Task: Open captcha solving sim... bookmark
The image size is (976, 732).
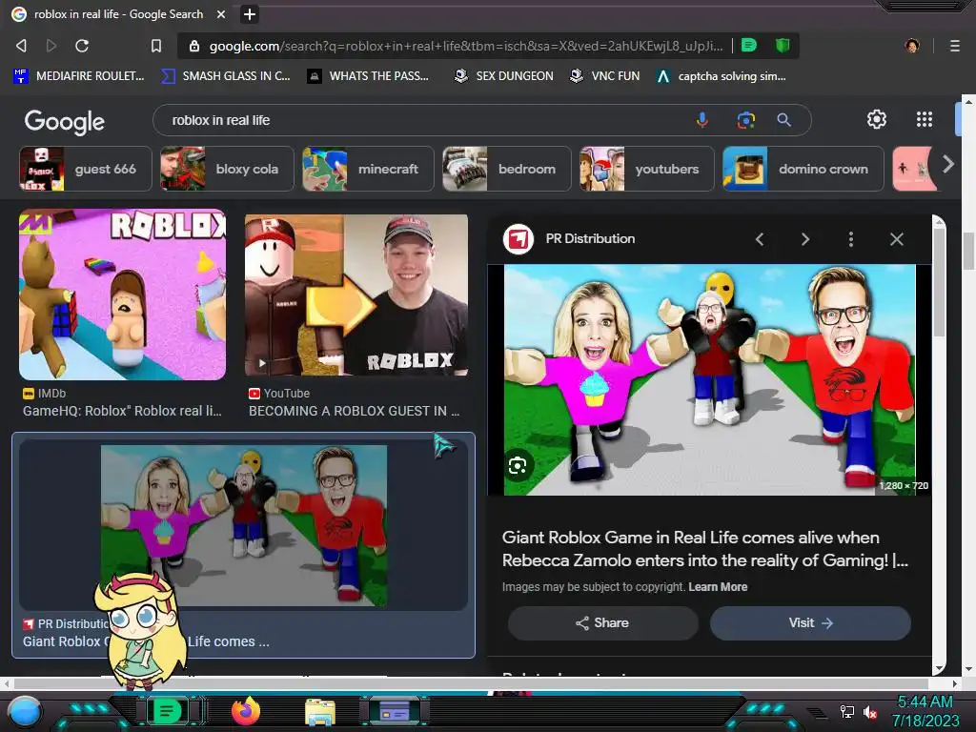Action: [x=722, y=76]
